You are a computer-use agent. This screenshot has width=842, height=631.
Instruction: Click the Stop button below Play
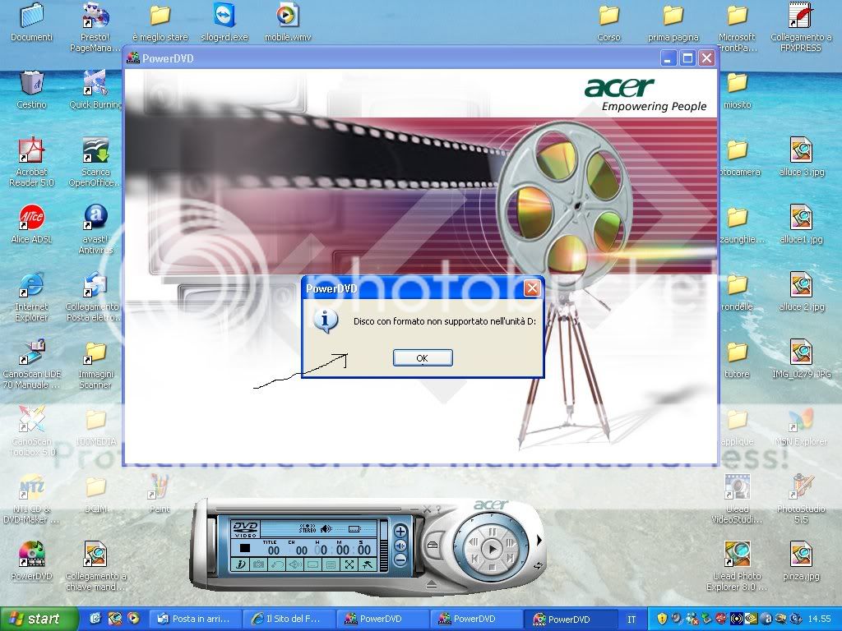pos(491,567)
